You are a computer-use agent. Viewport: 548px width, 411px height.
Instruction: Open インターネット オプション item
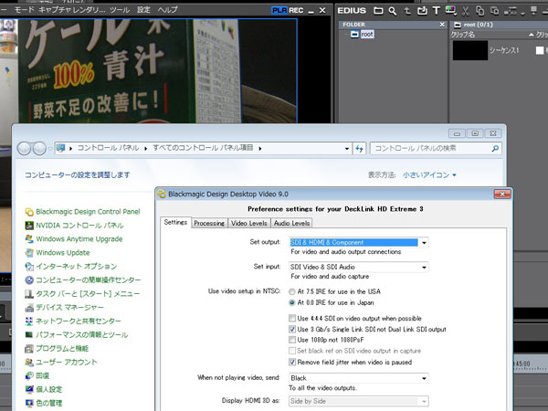point(71,267)
